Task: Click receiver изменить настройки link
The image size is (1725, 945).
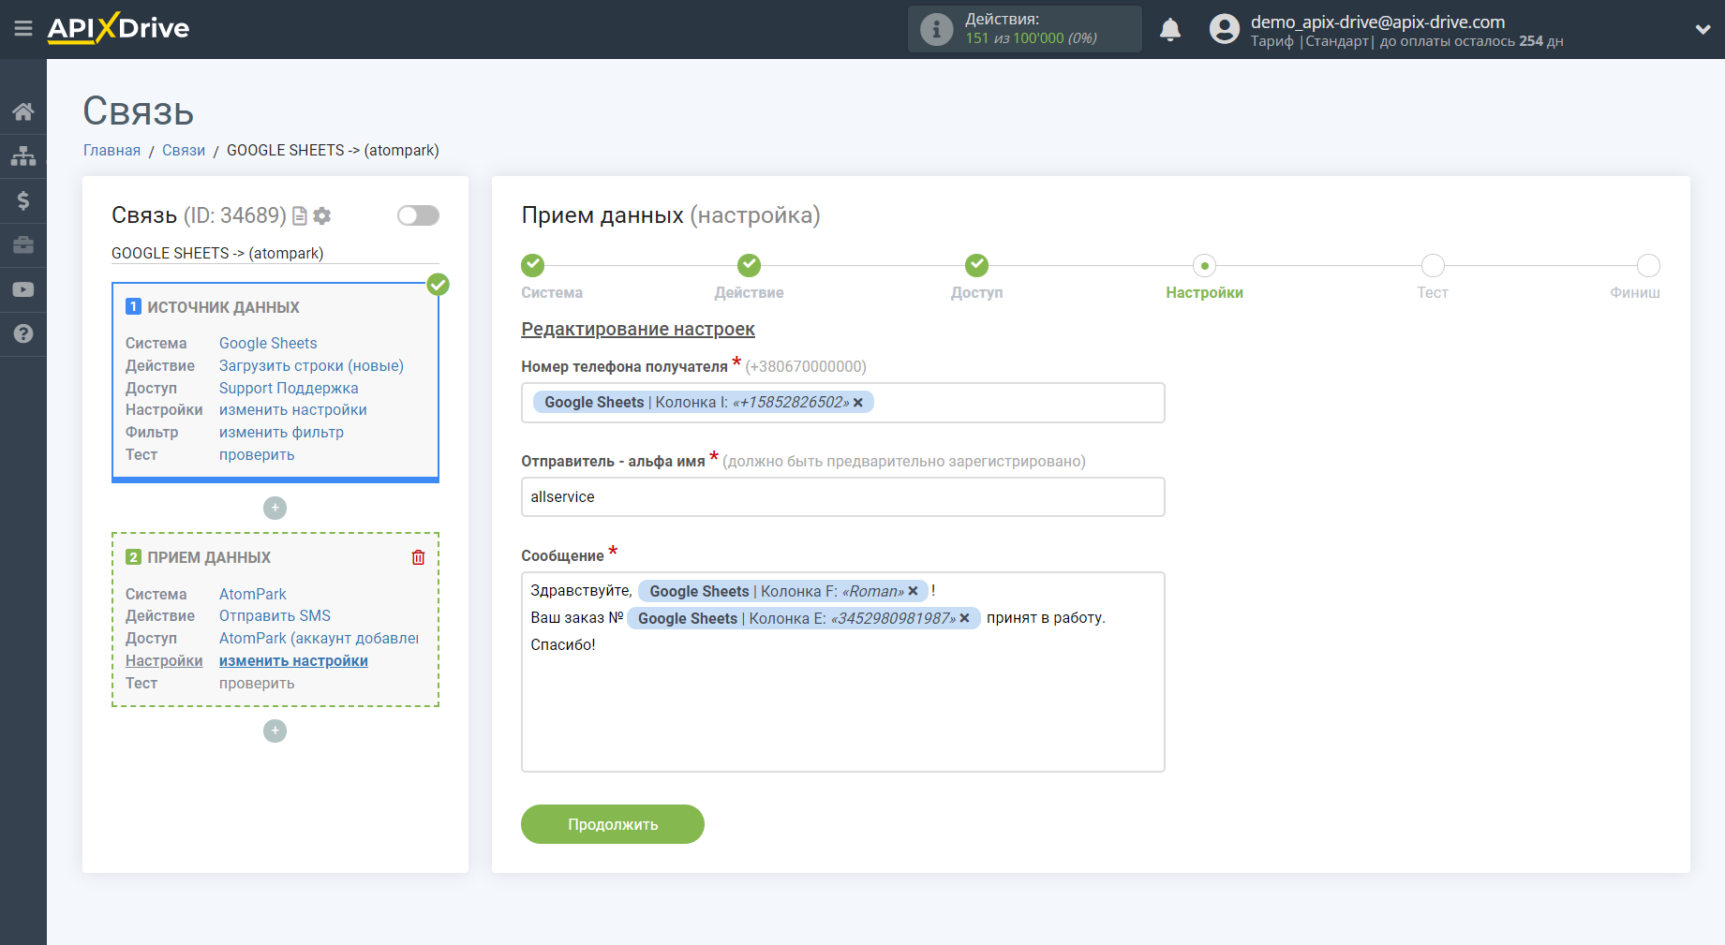Action: pyautogui.click(x=293, y=660)
